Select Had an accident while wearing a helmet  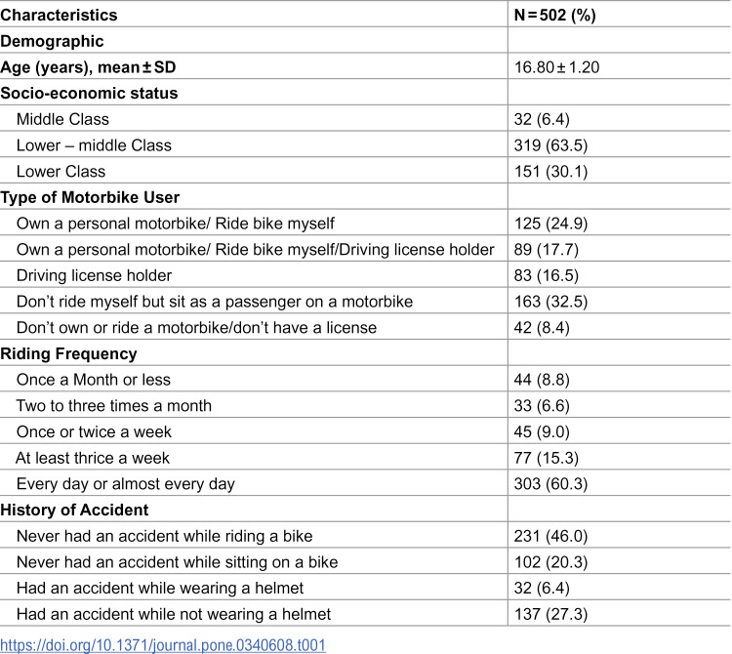[160, 588]
